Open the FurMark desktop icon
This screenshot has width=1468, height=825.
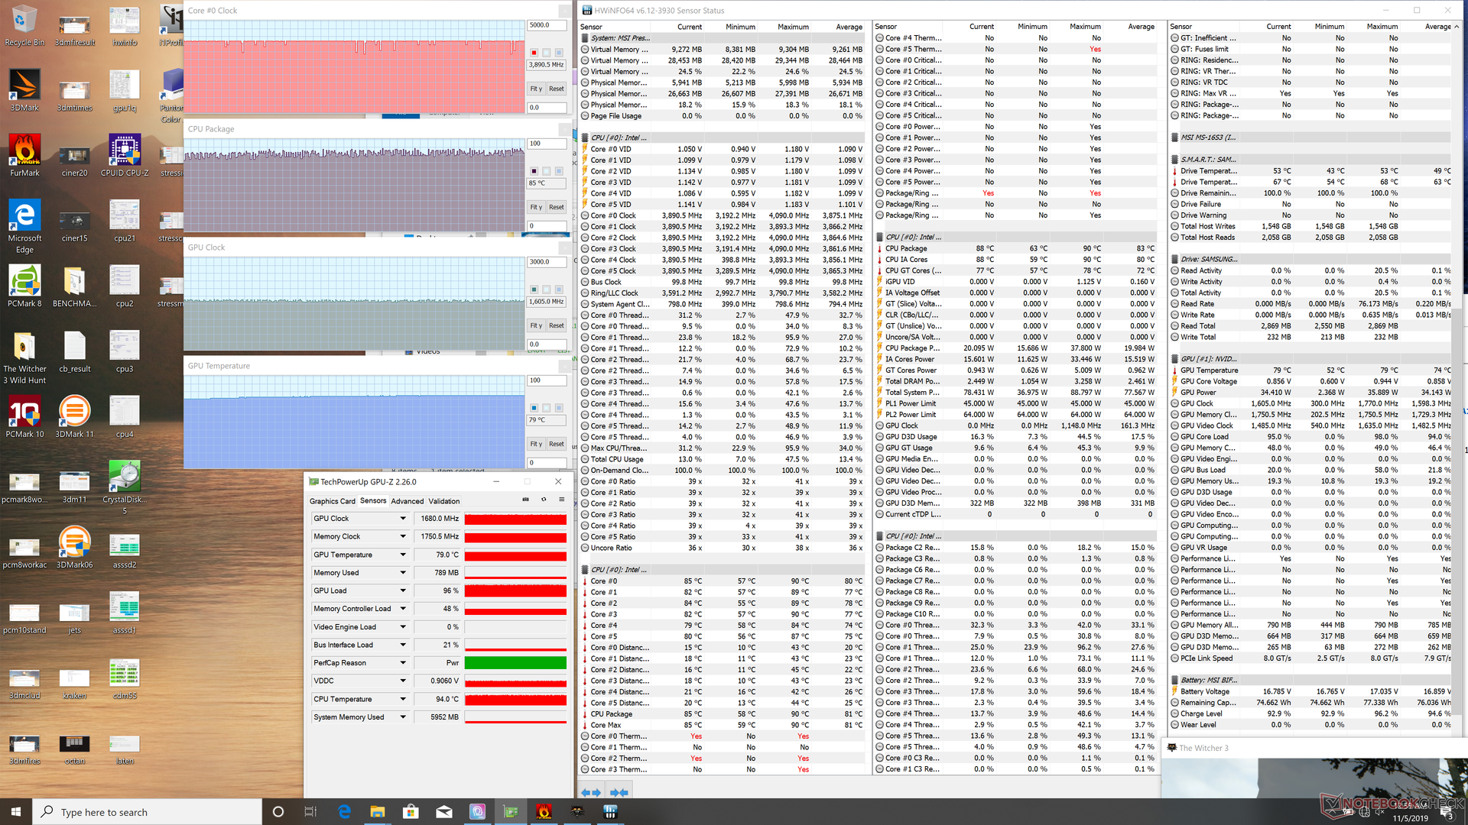tap(24, 155)
